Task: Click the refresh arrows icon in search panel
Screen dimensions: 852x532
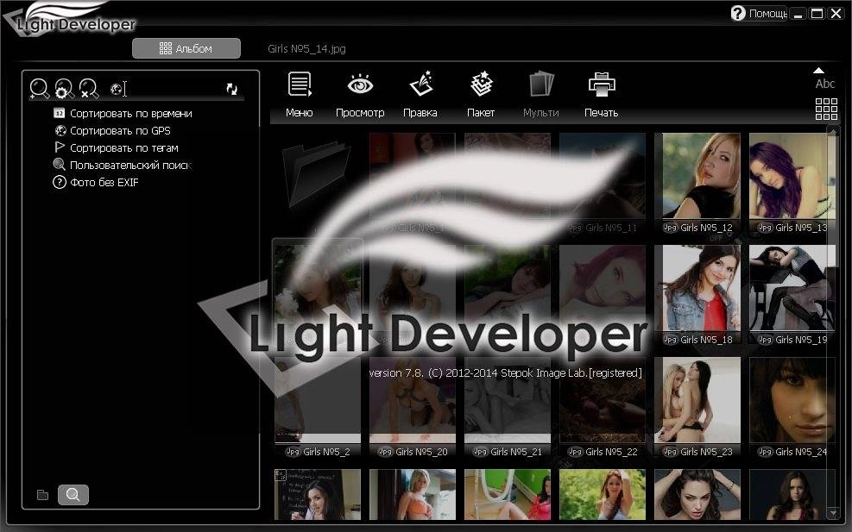Action: coord(232,89)
